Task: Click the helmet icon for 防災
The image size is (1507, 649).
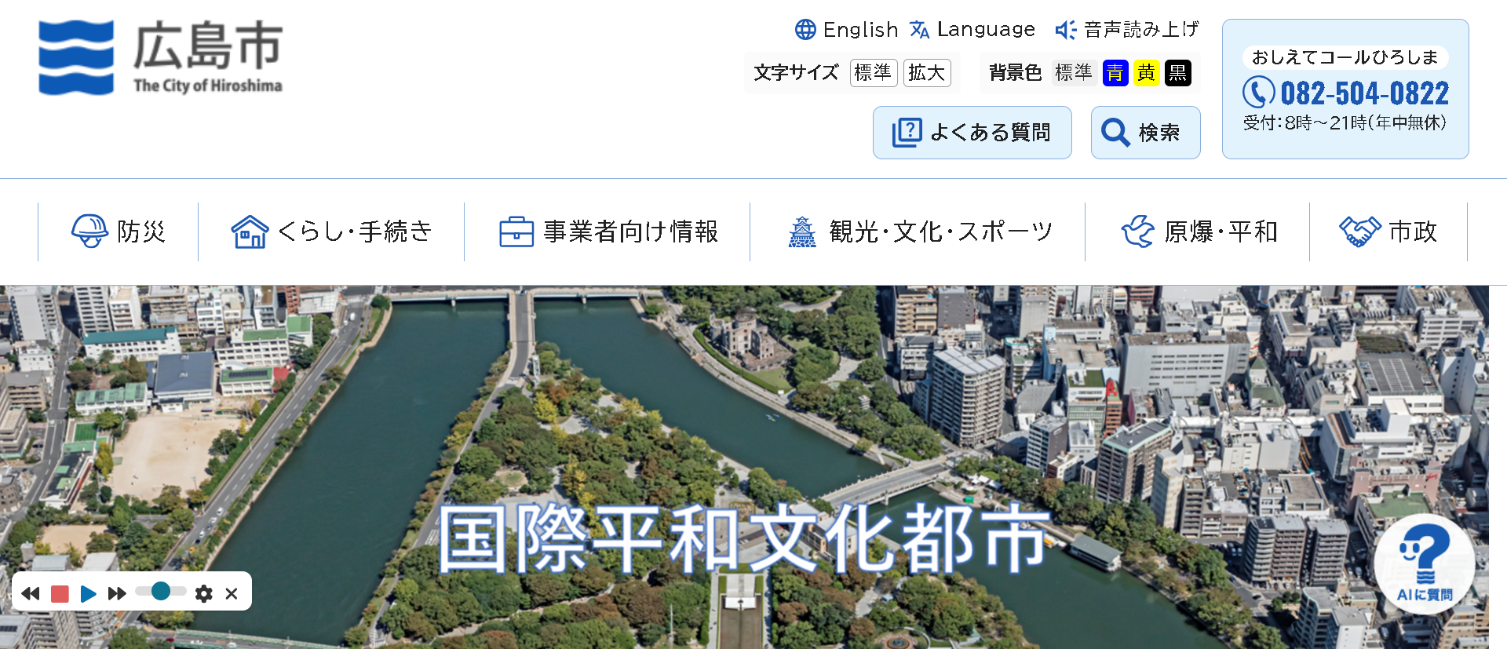Action: coord(89,232)
